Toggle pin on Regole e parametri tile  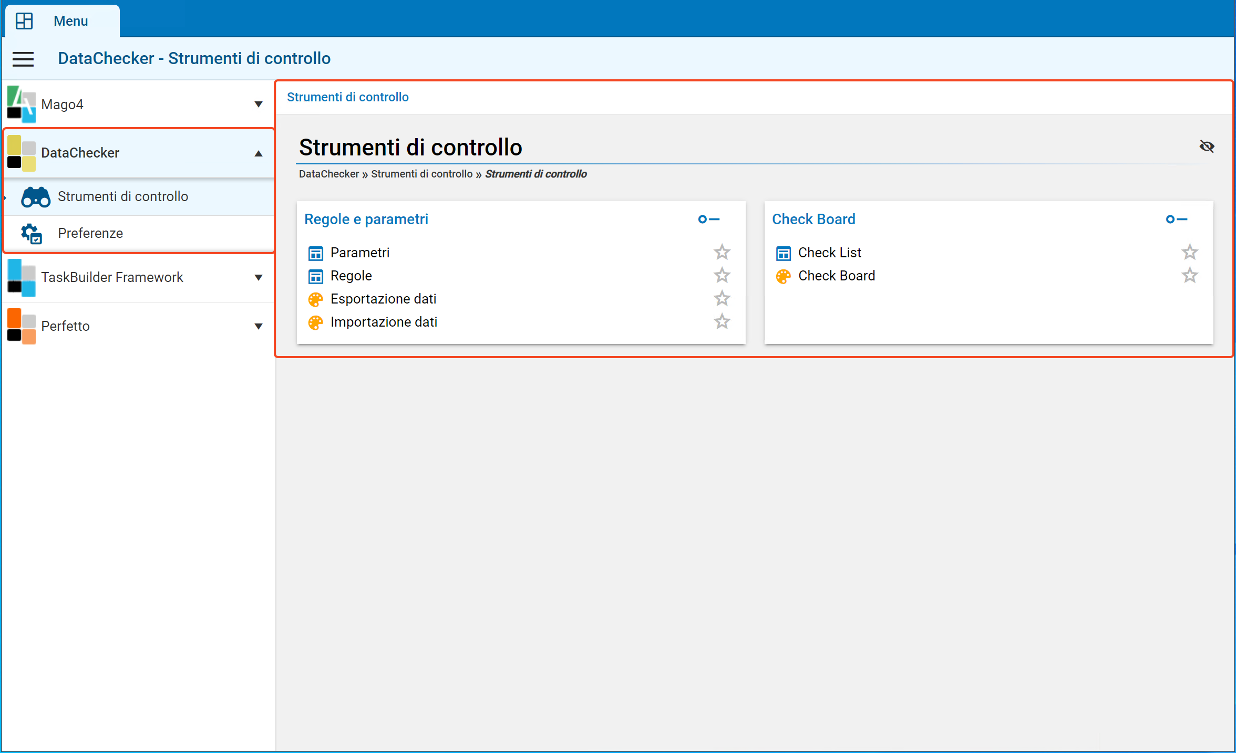pyautogui.click(x=708, y=219)
